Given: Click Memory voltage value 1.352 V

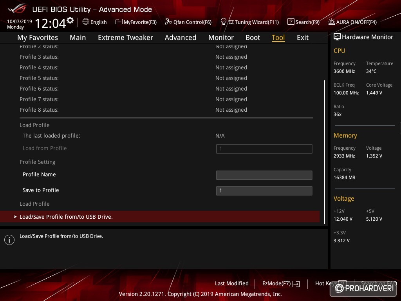Looking at the screenshot, I should tap(374, 156).
